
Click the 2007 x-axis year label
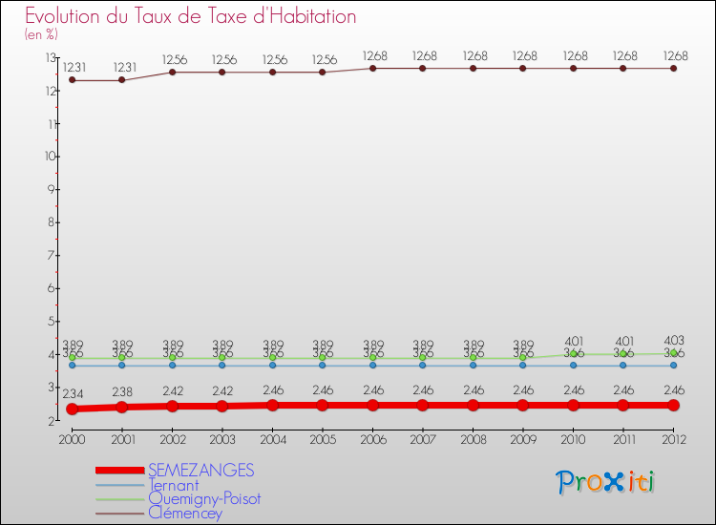(x=423, y=439)
